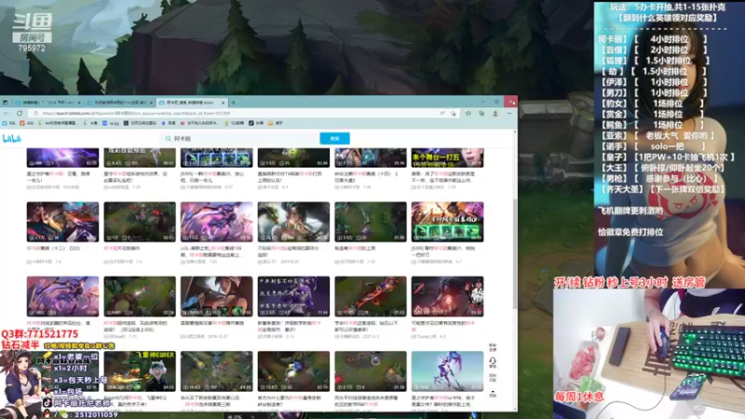Open read aloud icon in address bar
The image size is (745, 419).
pos(441,114)
